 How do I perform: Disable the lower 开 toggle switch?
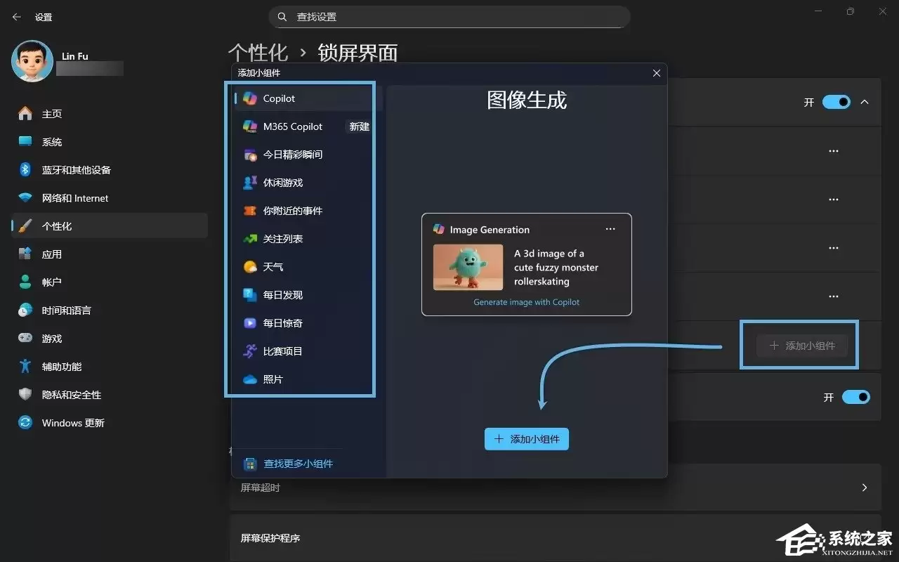click(x=856, y=397)
